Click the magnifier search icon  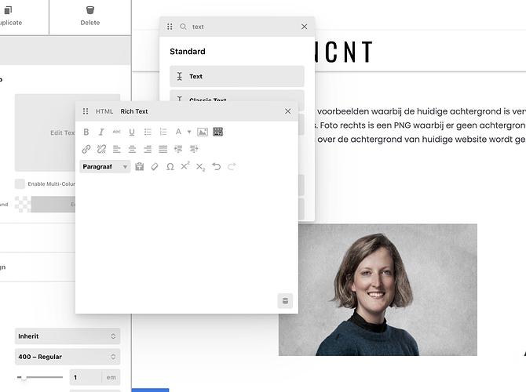(183, 27)
